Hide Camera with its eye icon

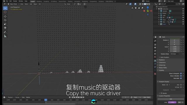pyautogui.click(x=183, y=11)
